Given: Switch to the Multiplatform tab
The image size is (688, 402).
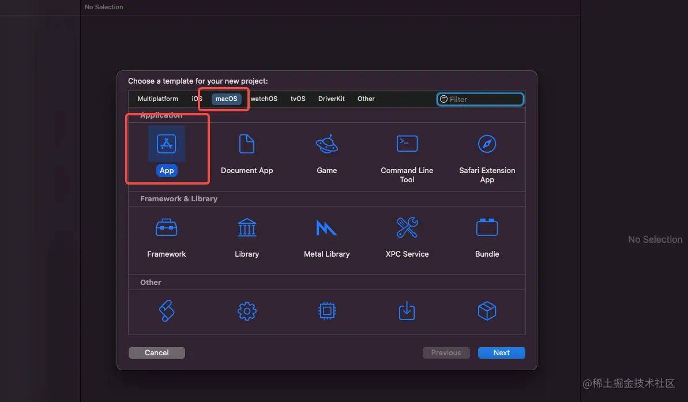Looking at the screenshot, I should click(157, 99).
